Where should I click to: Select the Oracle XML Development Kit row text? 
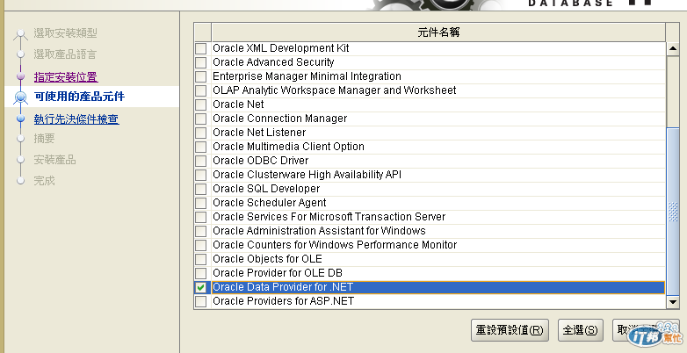point(281,48)
